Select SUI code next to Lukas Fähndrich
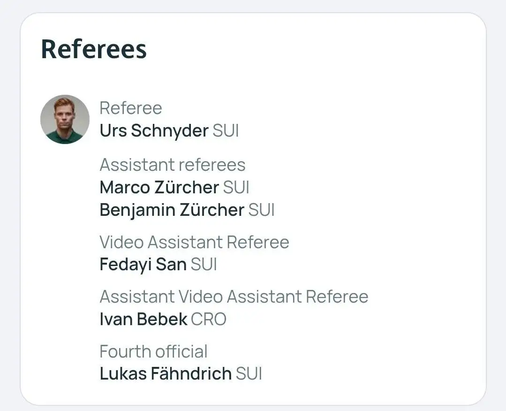The image size is (506, 411). click(x=249, y=374)
